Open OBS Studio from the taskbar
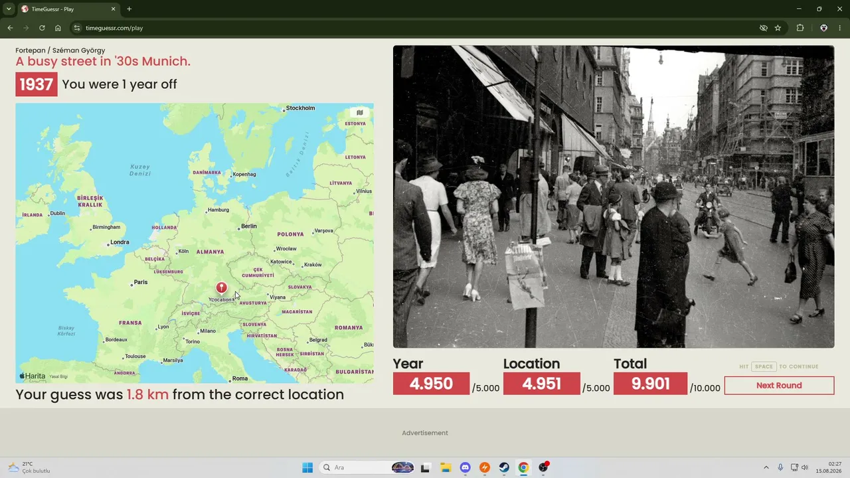 click(x=543, y=467)
